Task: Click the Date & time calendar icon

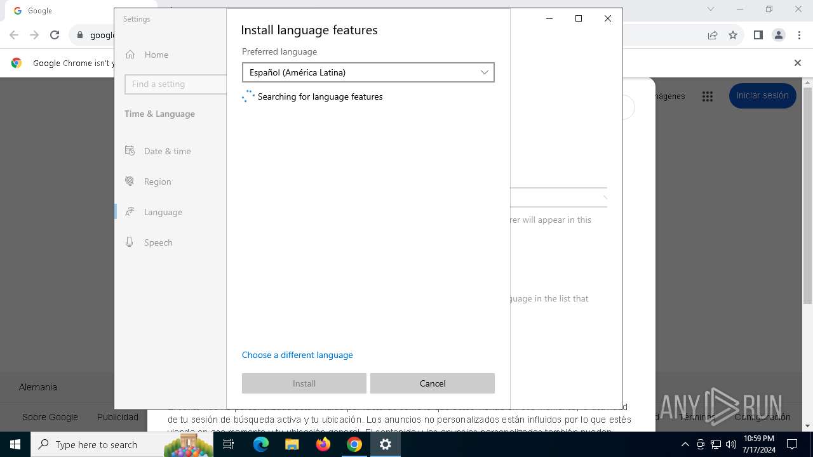Action: 130,150
